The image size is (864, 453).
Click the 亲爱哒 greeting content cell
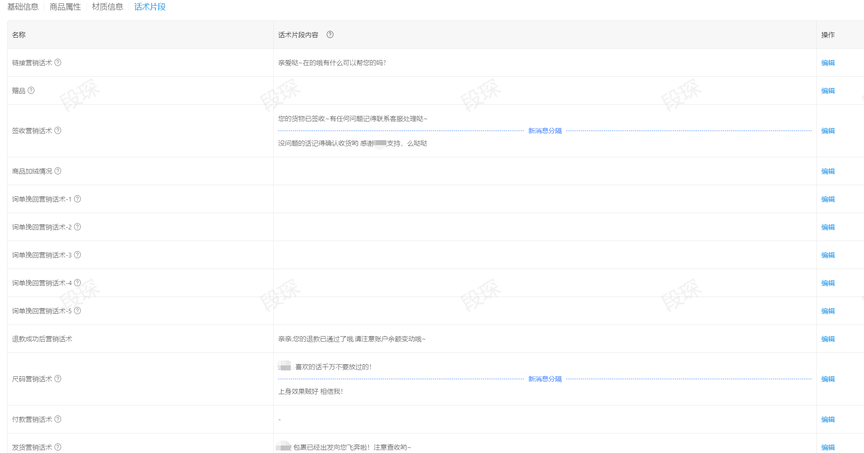[x=332, y=63]
